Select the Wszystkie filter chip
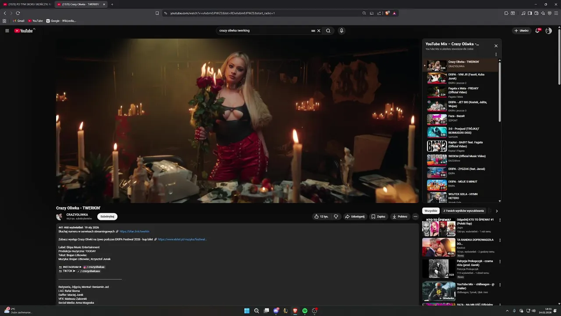561x316 pixels. point(431,211)
